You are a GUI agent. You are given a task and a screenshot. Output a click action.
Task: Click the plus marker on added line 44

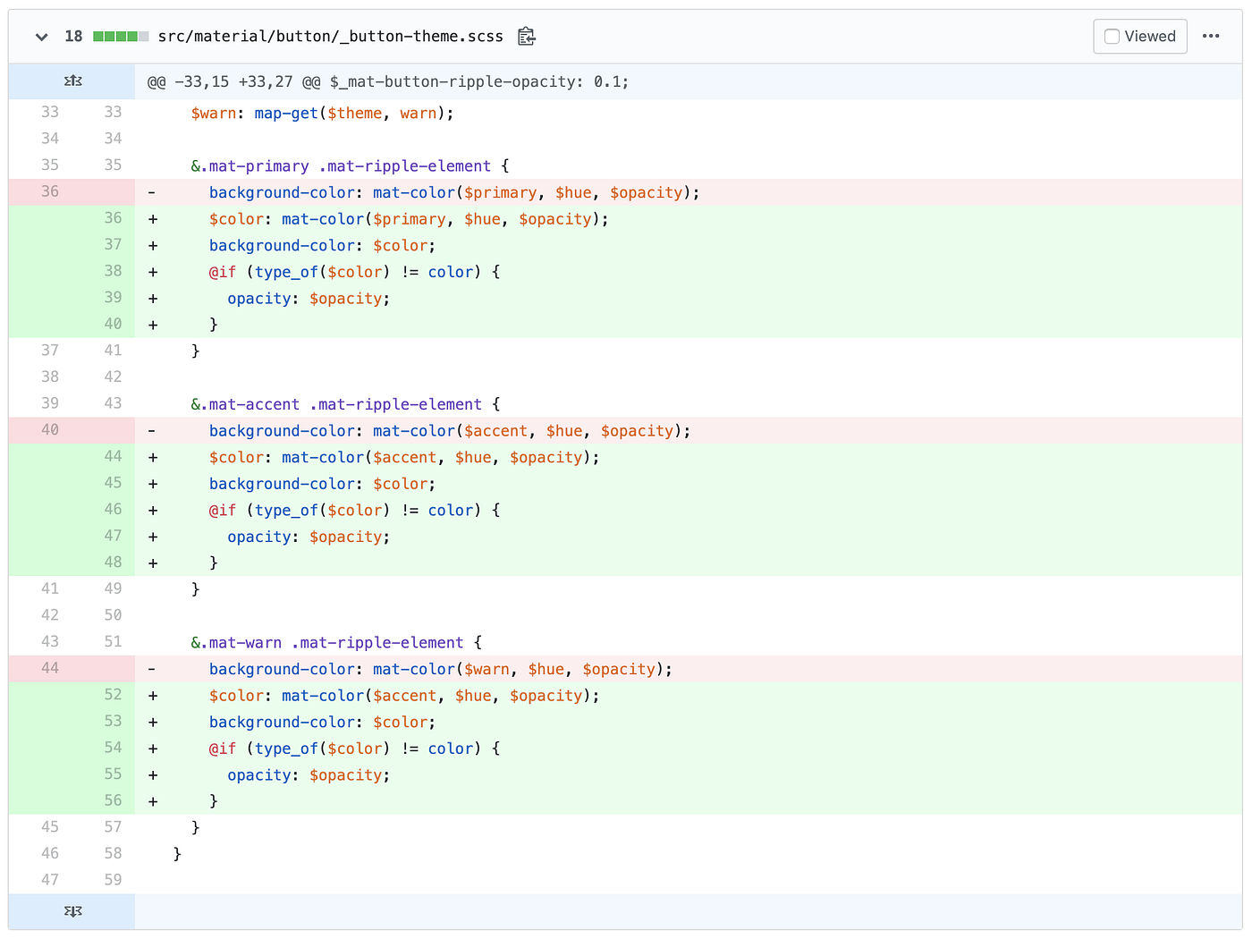click(x=153, y=457)
